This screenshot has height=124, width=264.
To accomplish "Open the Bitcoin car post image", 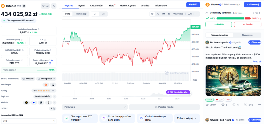I will (x=233, y=80).
